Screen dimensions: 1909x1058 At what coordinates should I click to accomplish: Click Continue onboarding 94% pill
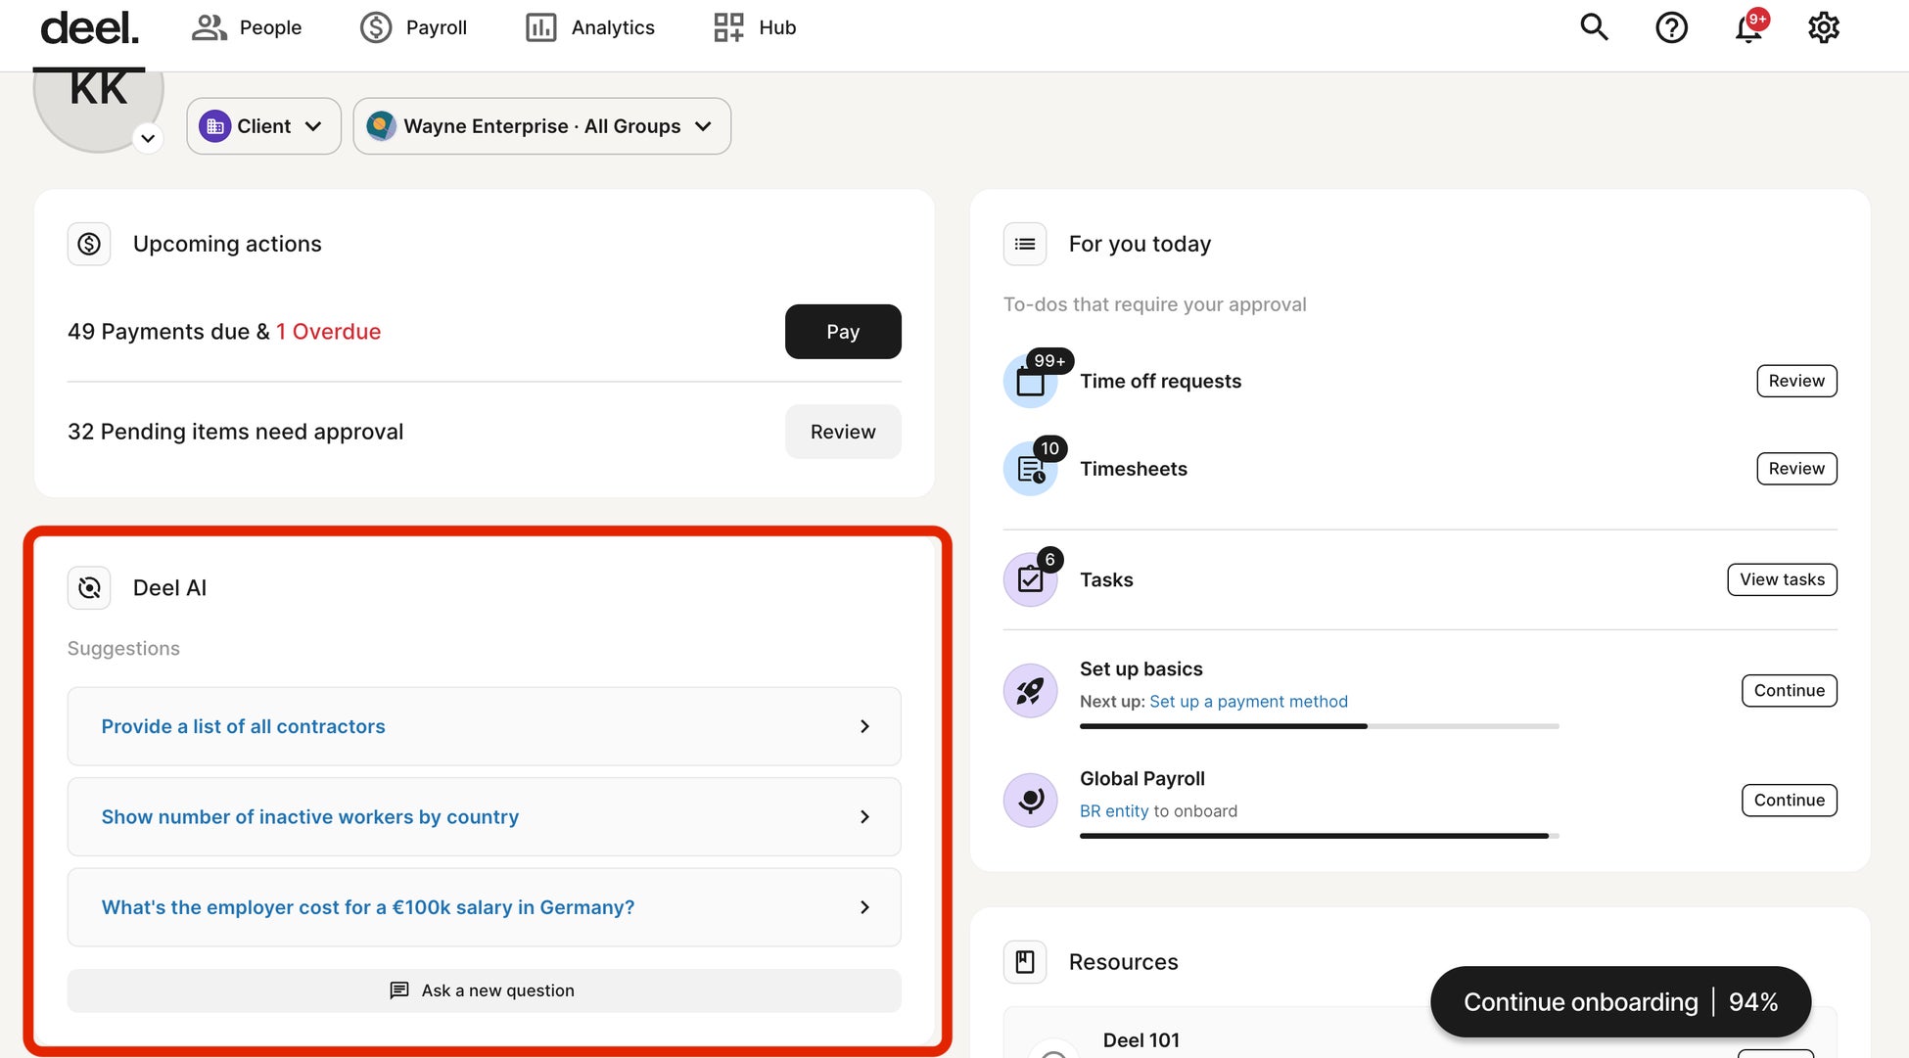tap(1620, 1001)
